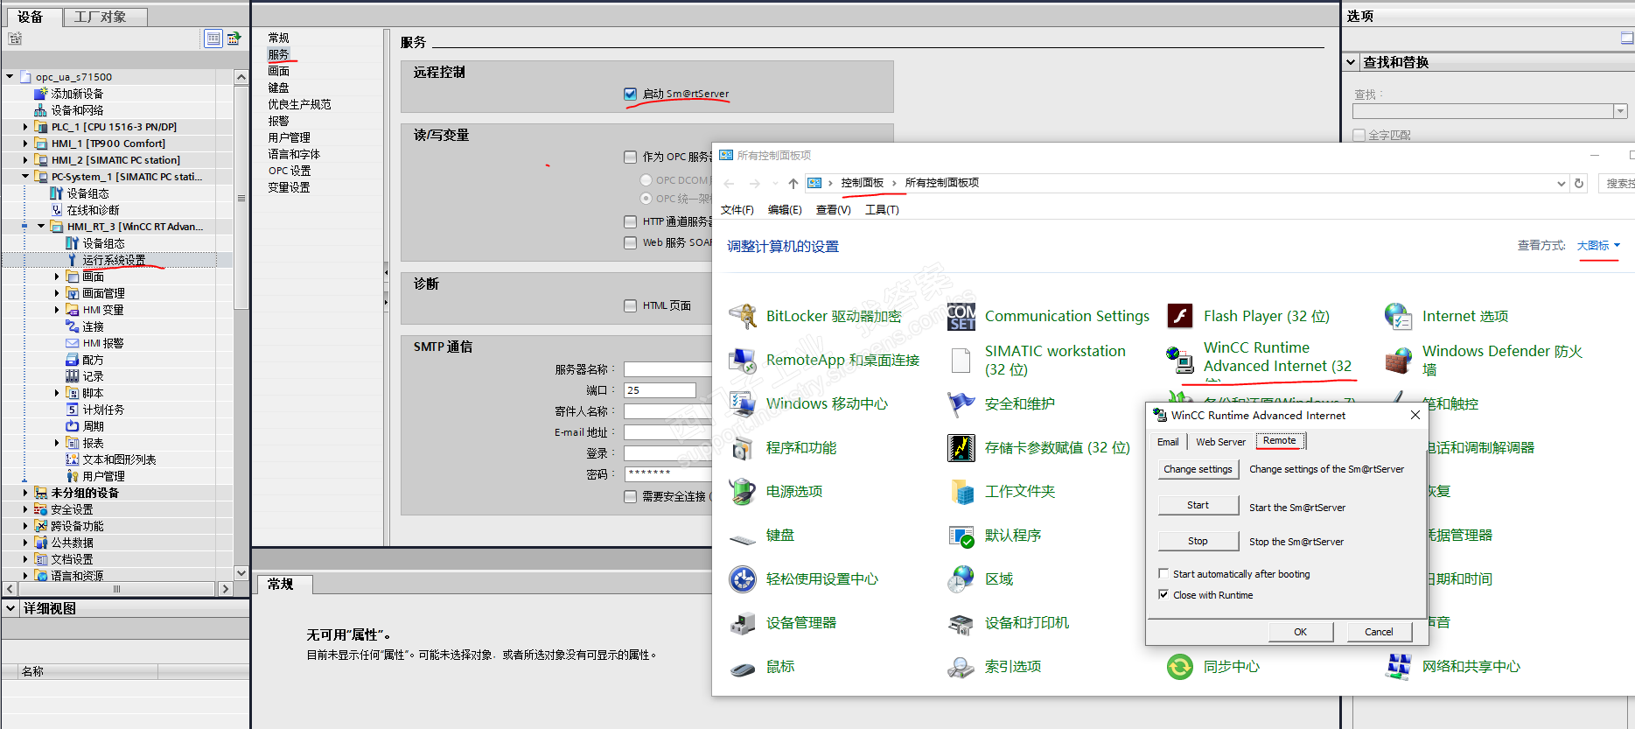Check 全字匹配 option in find panel
Screen dimensions: 1635x729
point(1359,135)
